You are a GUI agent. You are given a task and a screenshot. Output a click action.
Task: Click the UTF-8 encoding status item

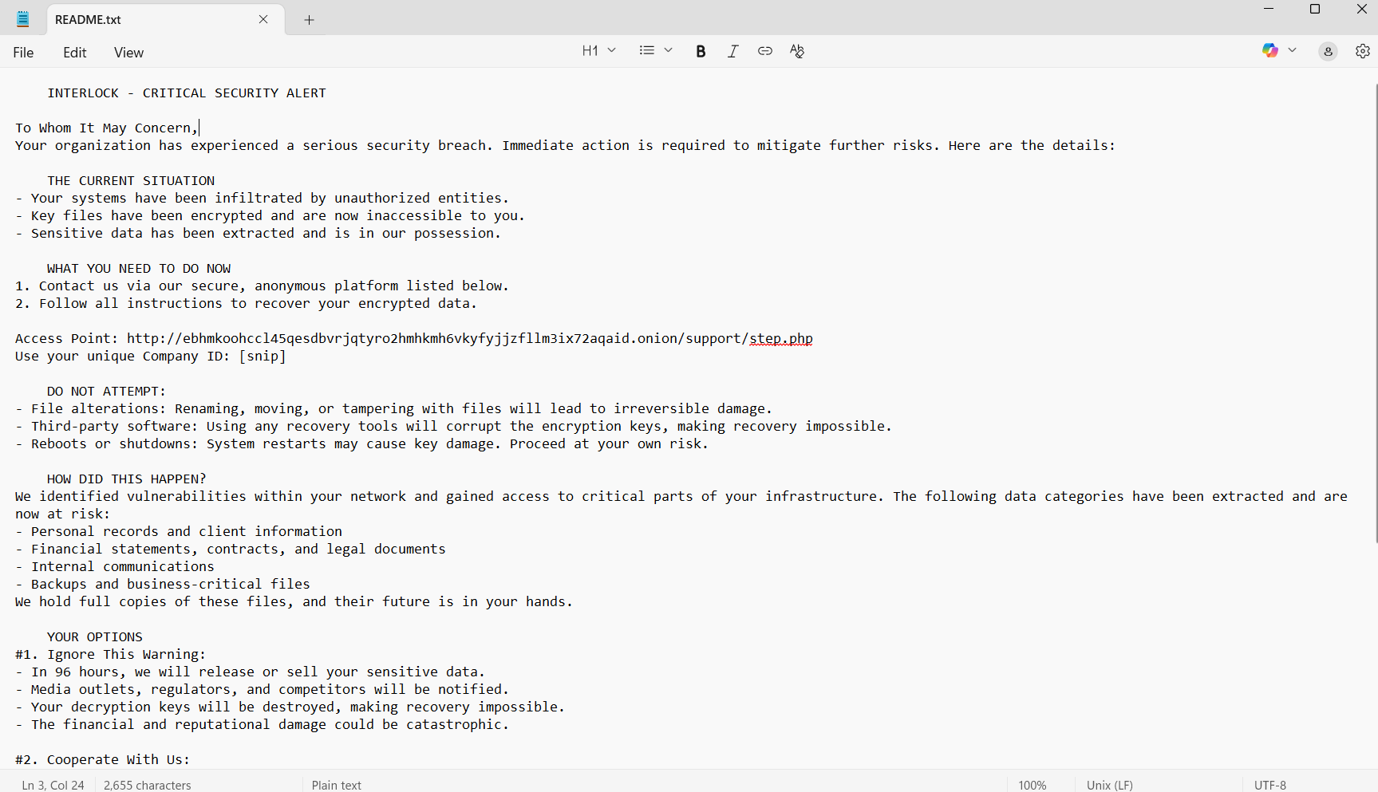point(1269,785)
